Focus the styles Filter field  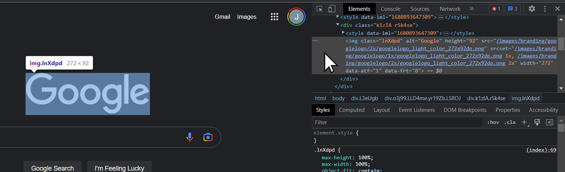click(397, 122)
